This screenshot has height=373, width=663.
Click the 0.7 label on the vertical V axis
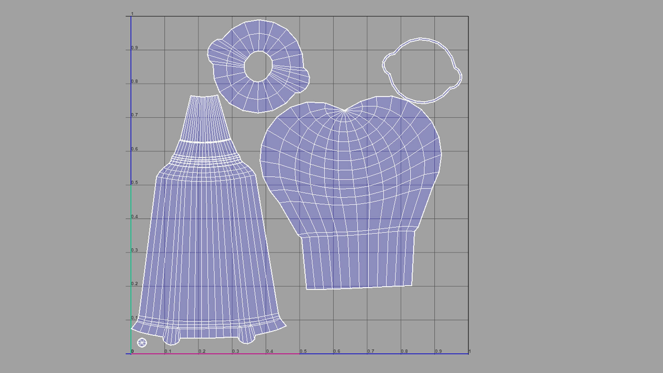pyautogui.click(x=134, y=115)
